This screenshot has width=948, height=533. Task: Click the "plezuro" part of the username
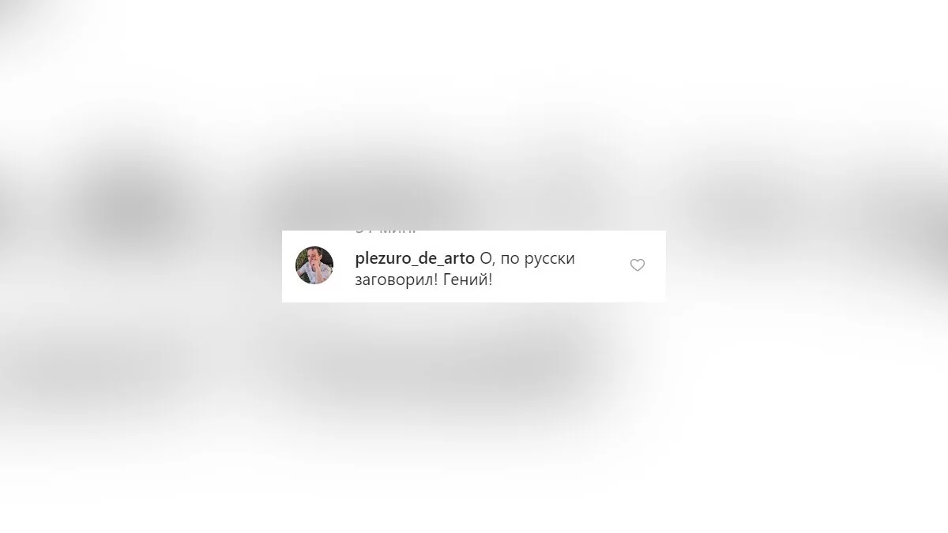(379, 259)
